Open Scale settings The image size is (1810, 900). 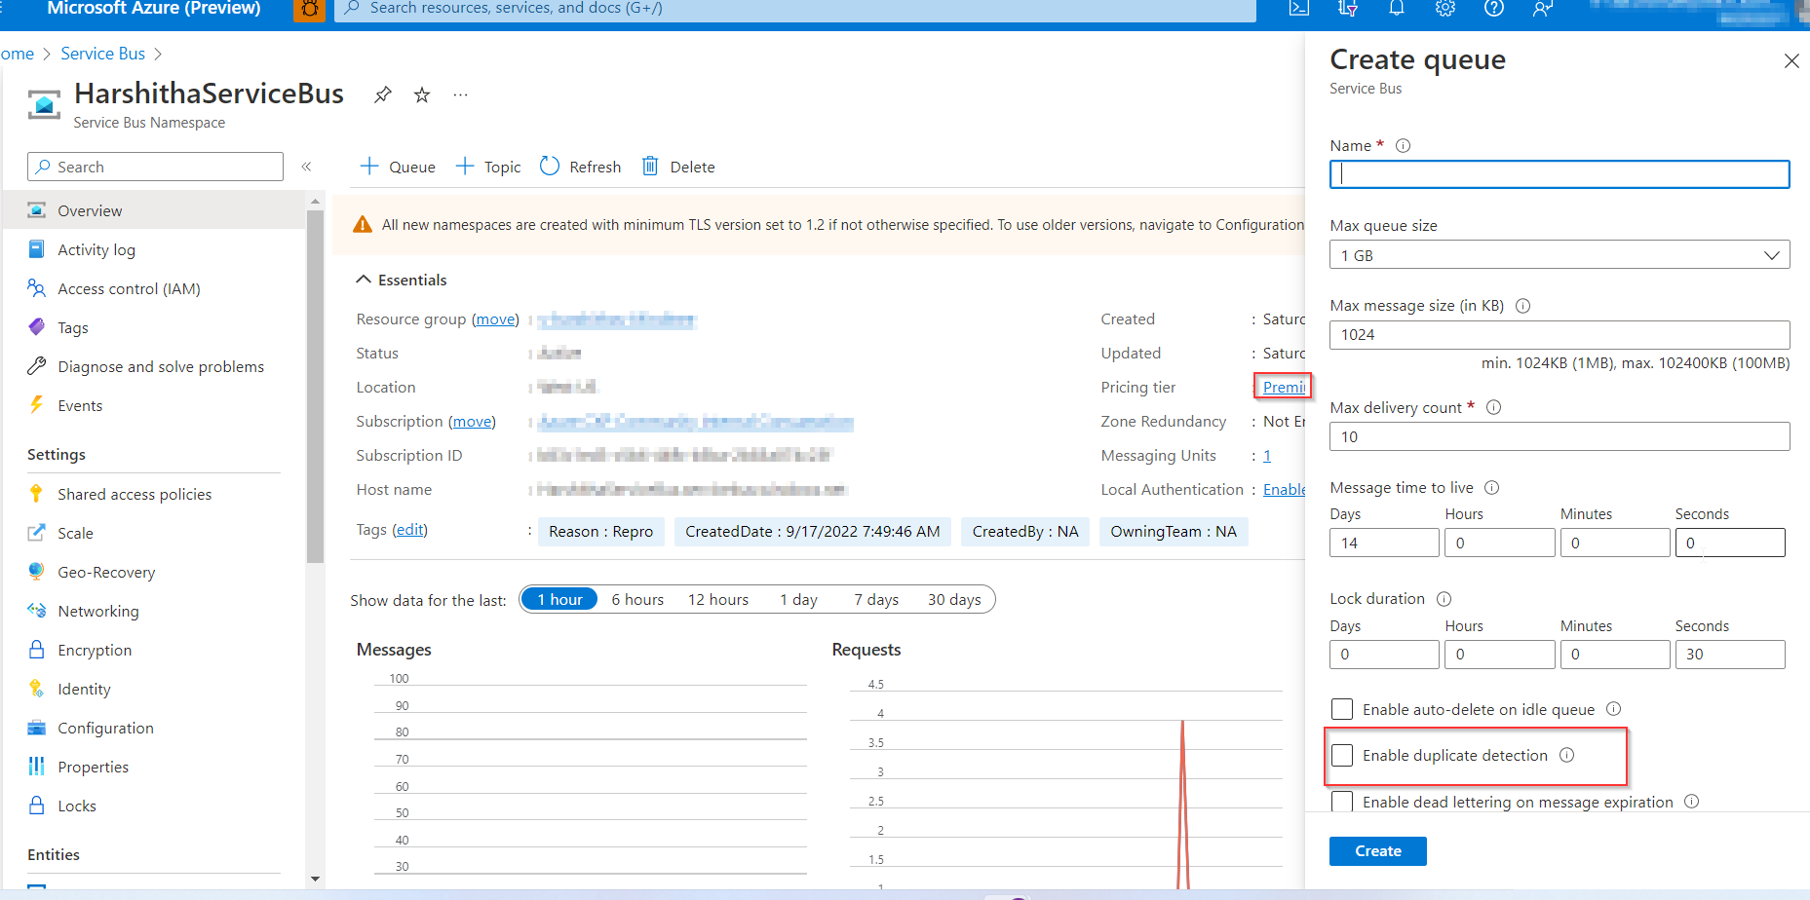pos(154,533)
